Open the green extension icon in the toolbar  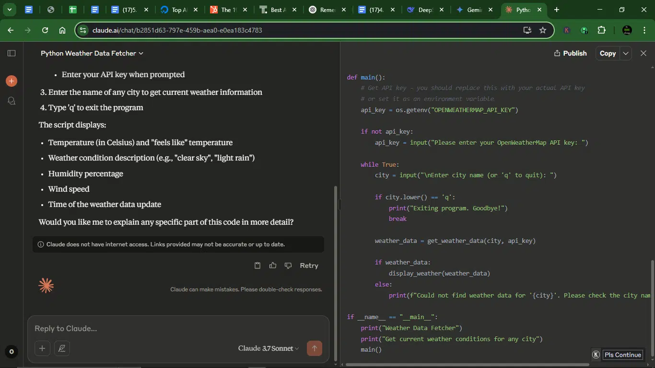point(584,30)
